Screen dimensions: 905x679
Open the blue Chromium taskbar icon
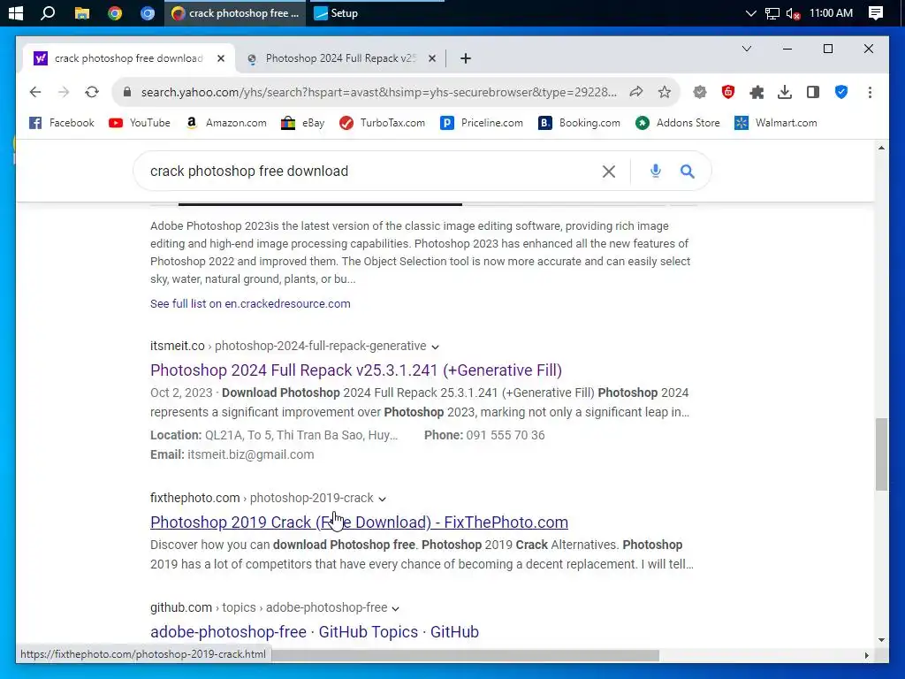pyautogui.click(x=148, y=12)
